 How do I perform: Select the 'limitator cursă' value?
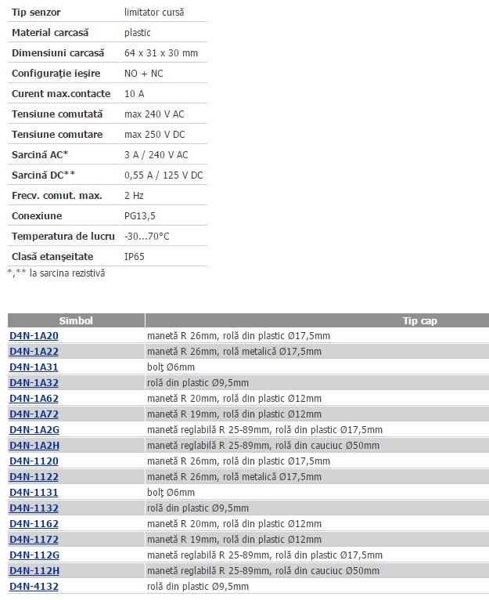pyautogui.click(x=154, y=13)
